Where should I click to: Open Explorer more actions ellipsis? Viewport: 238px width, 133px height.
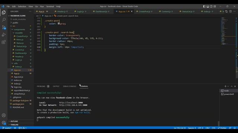click(x=30, y=11)
